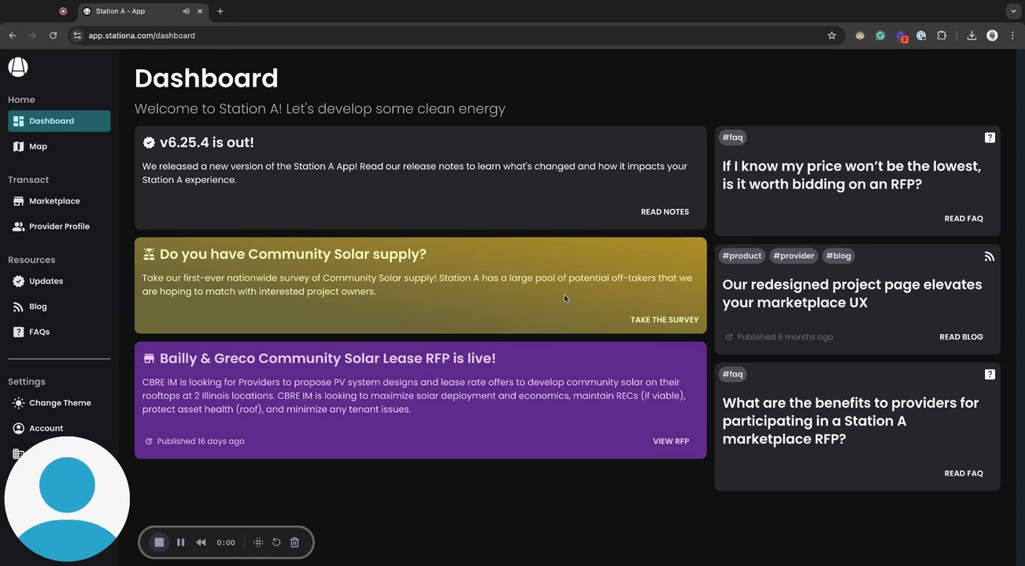Viewport: 1025px width, 566px height.
Task: Click the question mark icon on first FAQ card
Action: point(990,138)
